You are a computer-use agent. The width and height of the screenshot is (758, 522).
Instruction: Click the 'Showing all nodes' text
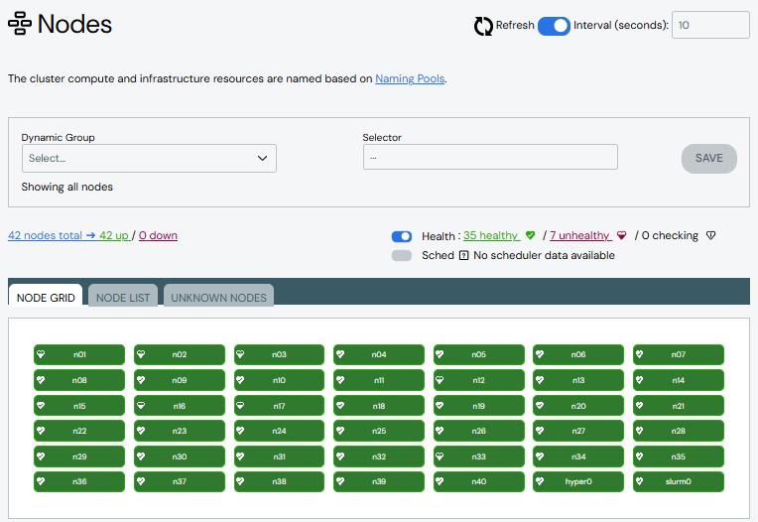(x=66, y=187)
